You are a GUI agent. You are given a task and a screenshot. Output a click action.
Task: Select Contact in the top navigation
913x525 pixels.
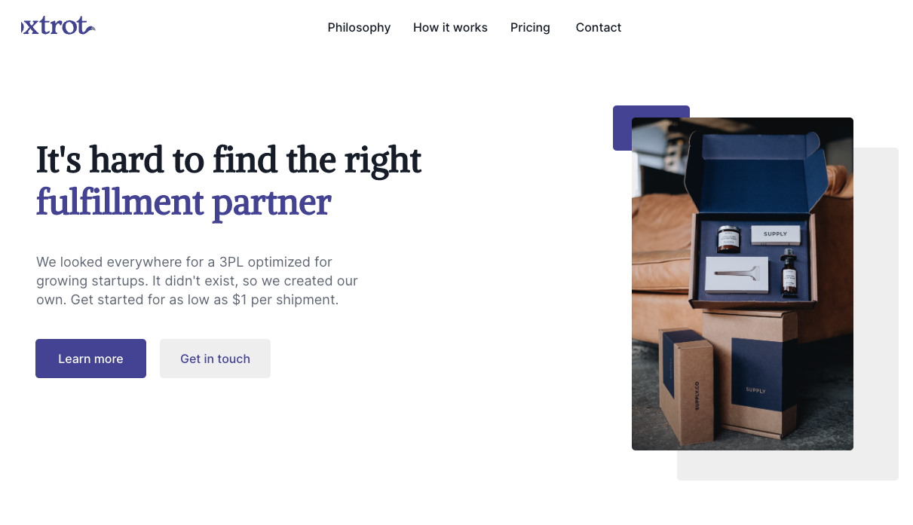[599, 28]
